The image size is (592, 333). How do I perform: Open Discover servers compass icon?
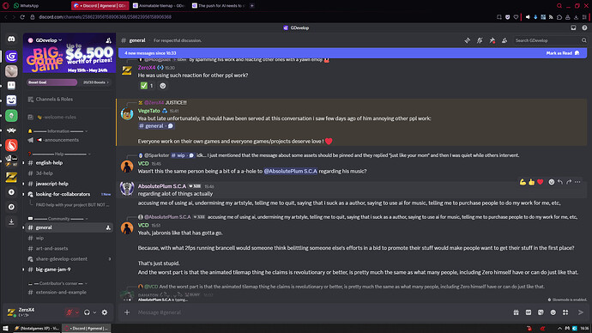[x=11, y=207]
